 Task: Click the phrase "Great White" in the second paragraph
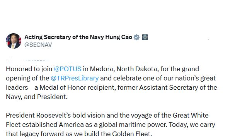(191, 115)
